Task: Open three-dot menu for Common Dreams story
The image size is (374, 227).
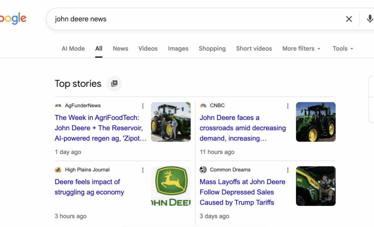Action: click(288, 170)
